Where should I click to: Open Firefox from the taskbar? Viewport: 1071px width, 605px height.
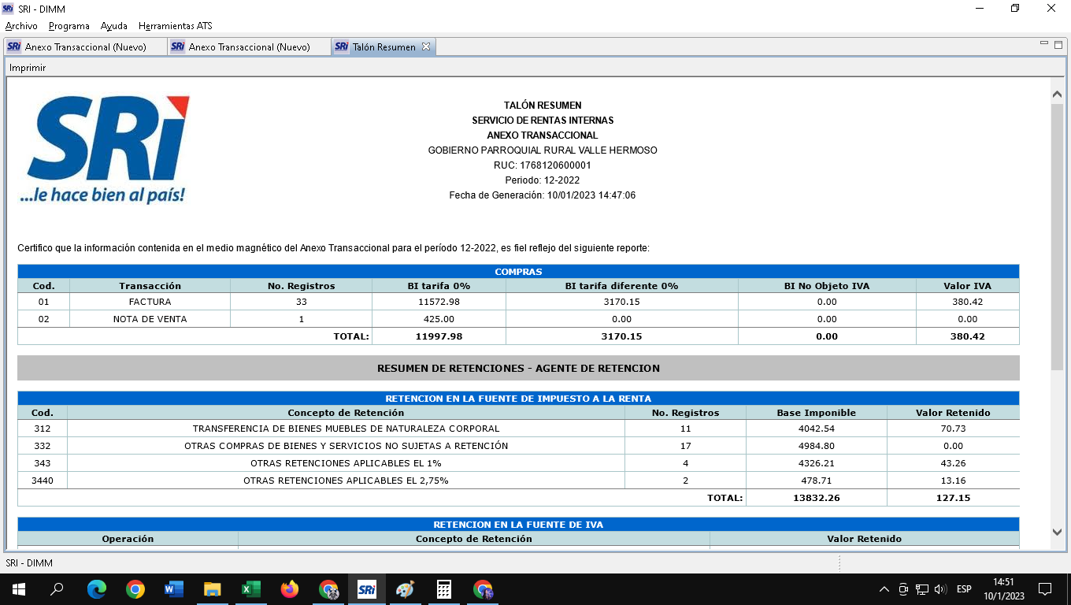click(290, 589)
